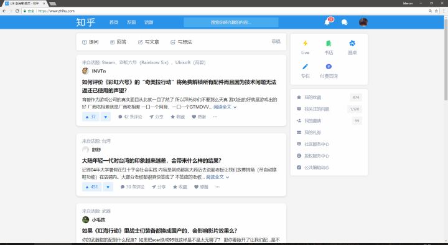Click the browser back arrow

[4, 11]
